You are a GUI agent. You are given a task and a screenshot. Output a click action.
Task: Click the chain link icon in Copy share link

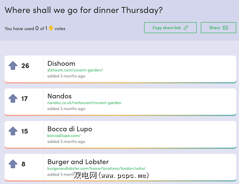pyautogui.click(x=186, y=28)
